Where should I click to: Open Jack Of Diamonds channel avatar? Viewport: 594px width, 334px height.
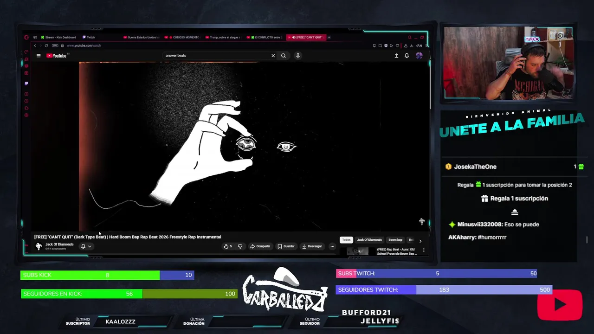point(39,246)
